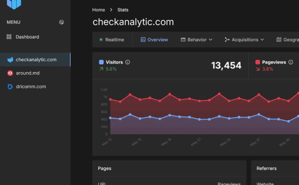Click the checkanalytic.com site favicon
Viewport: 299px width, 185px height.
click(10, 60)
